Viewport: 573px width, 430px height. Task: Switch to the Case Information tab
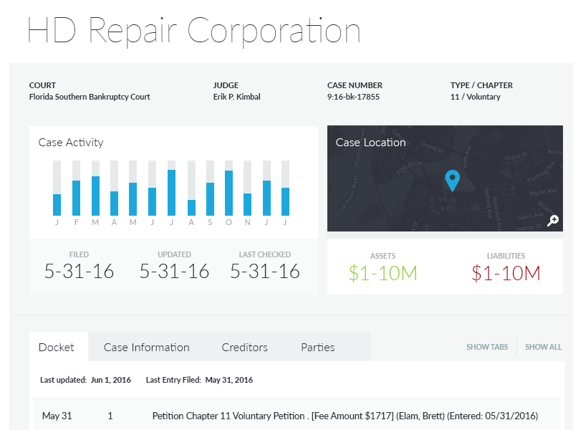(x=147, y=347)
